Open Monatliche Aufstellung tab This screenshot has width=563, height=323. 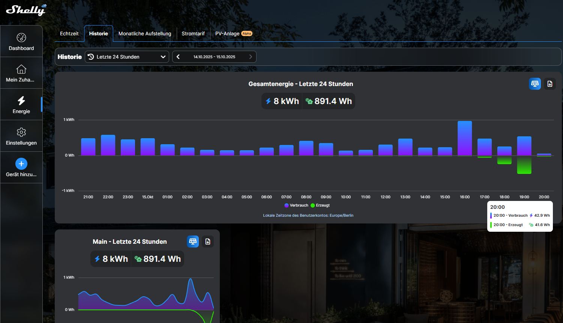point(145,33)
